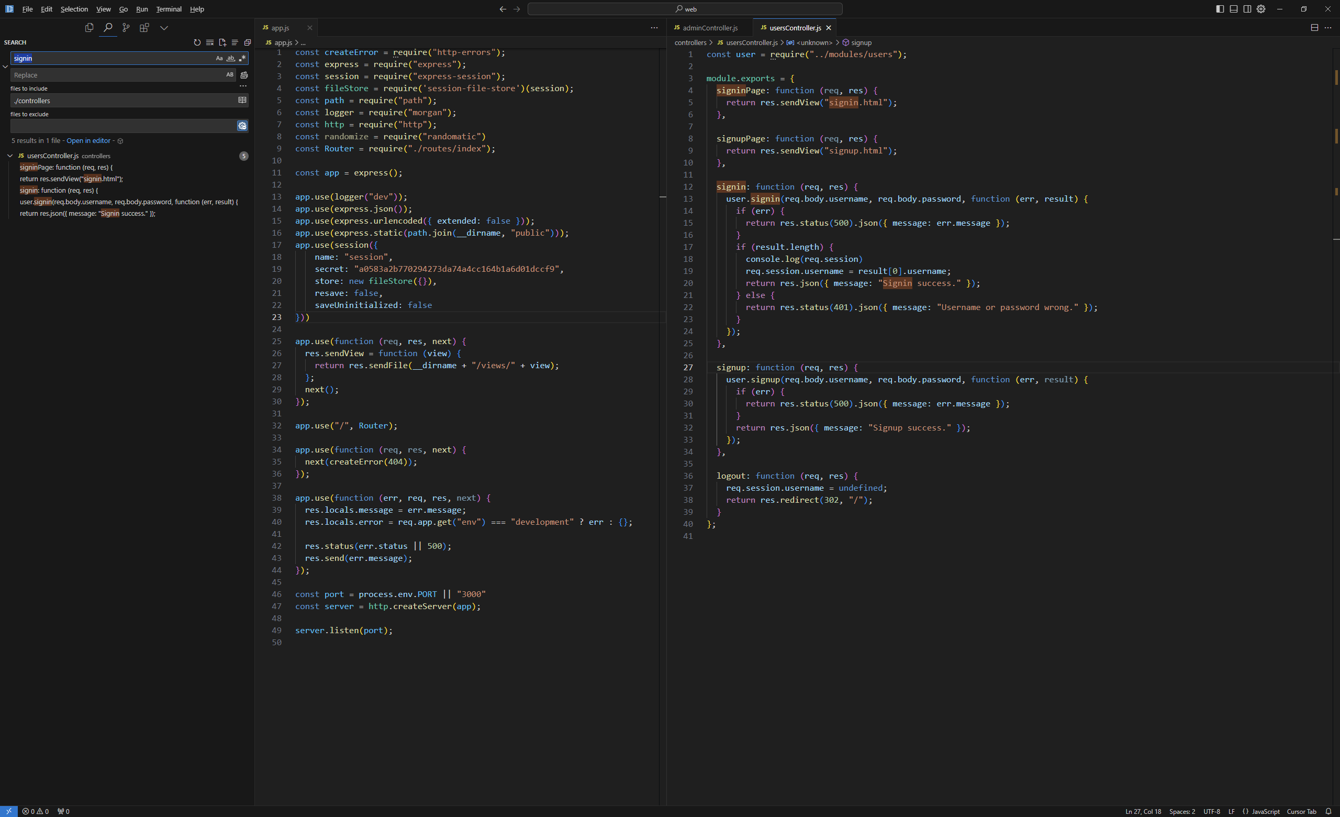This screenshot has height=817, width=1340.
Task: Toggle secondary sidebar visibility
Action: coord(1247,9)
